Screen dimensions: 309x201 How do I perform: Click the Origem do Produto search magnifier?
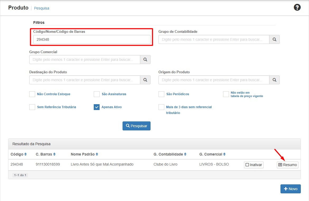274,80
